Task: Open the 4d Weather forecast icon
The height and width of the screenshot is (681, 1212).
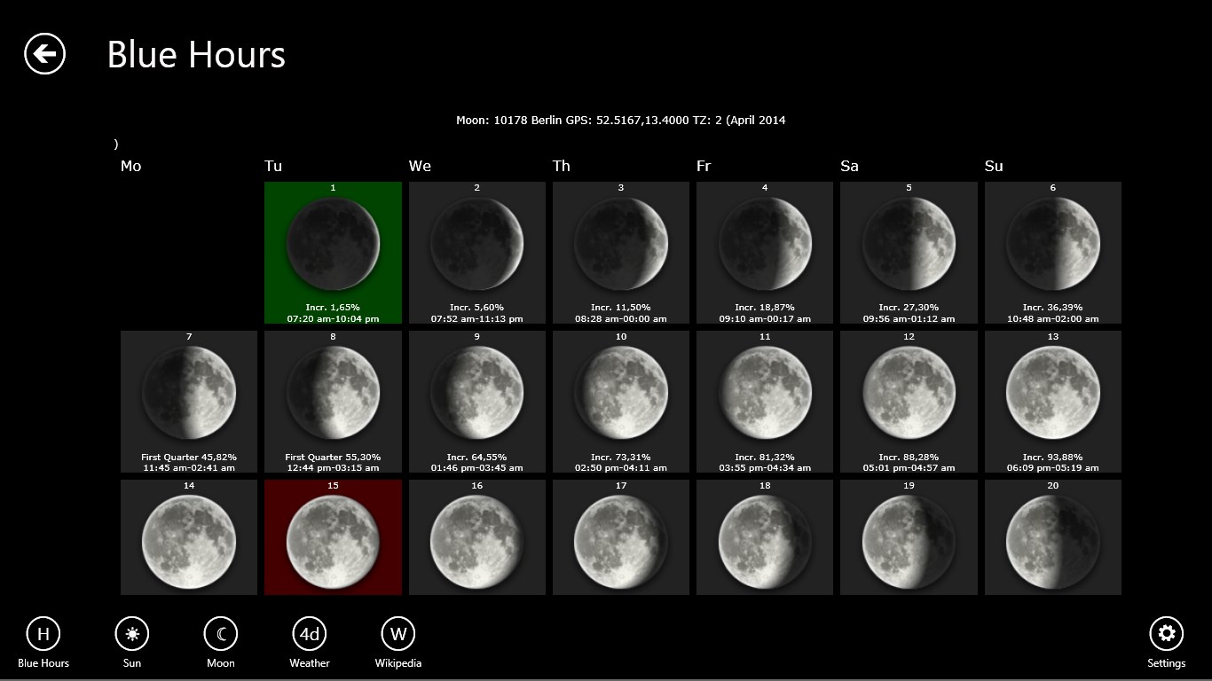Action: [310, 634]
